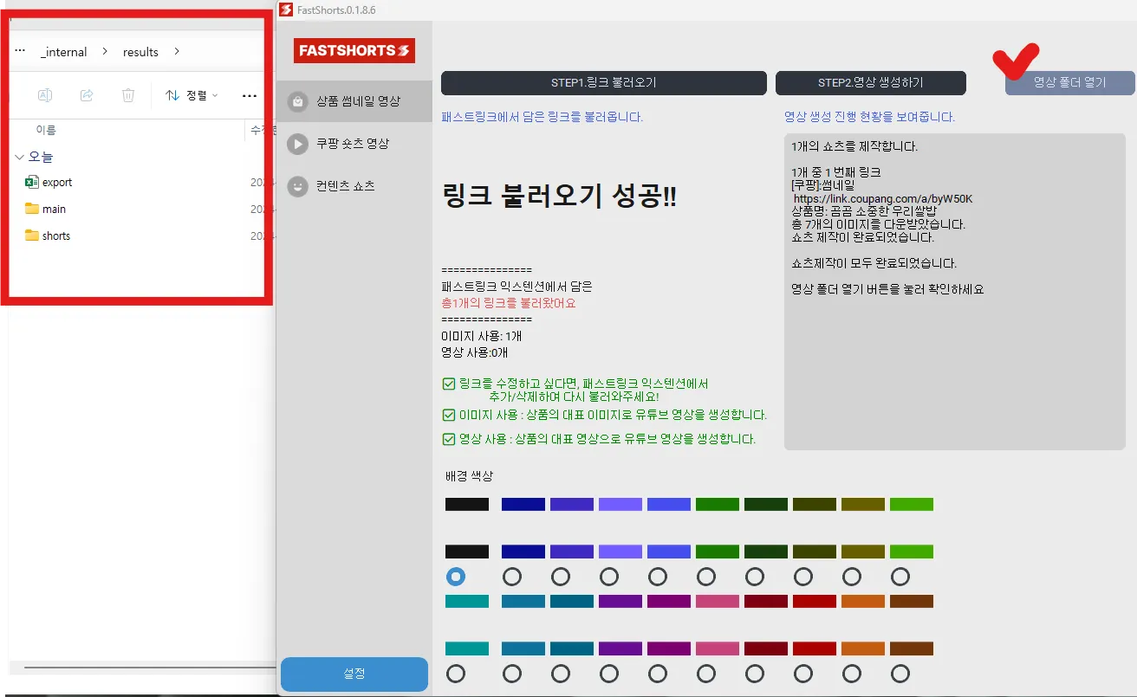
Task: Click the green check beside 링크를 수정하고 싶다면
Action: click(x=449, y=384)
